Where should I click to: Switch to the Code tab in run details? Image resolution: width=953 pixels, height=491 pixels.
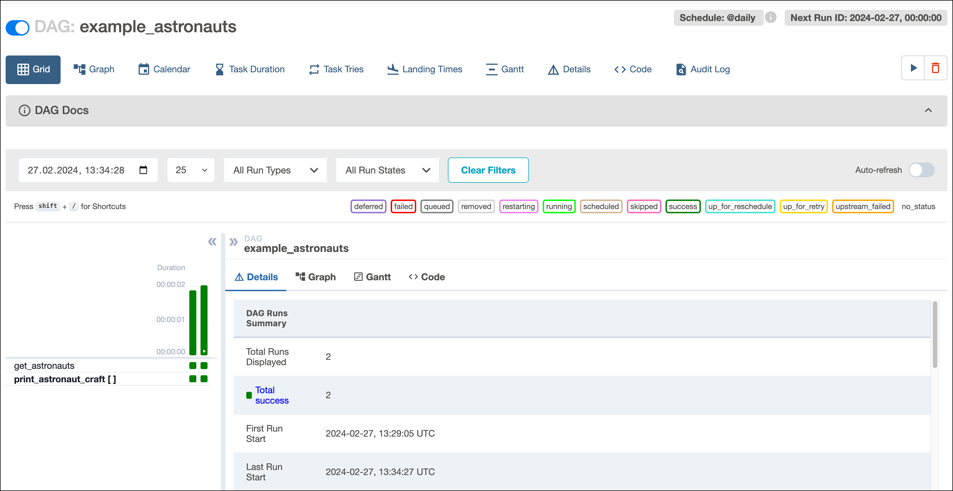(x=426, y=277)
